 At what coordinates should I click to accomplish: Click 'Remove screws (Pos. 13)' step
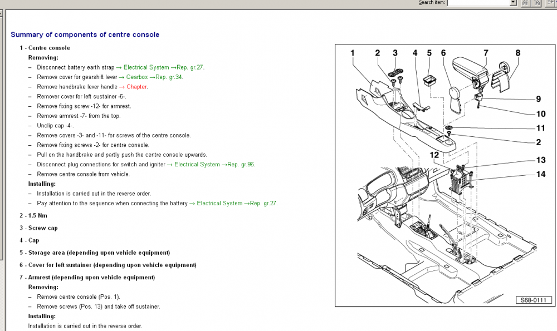[99, 307]
